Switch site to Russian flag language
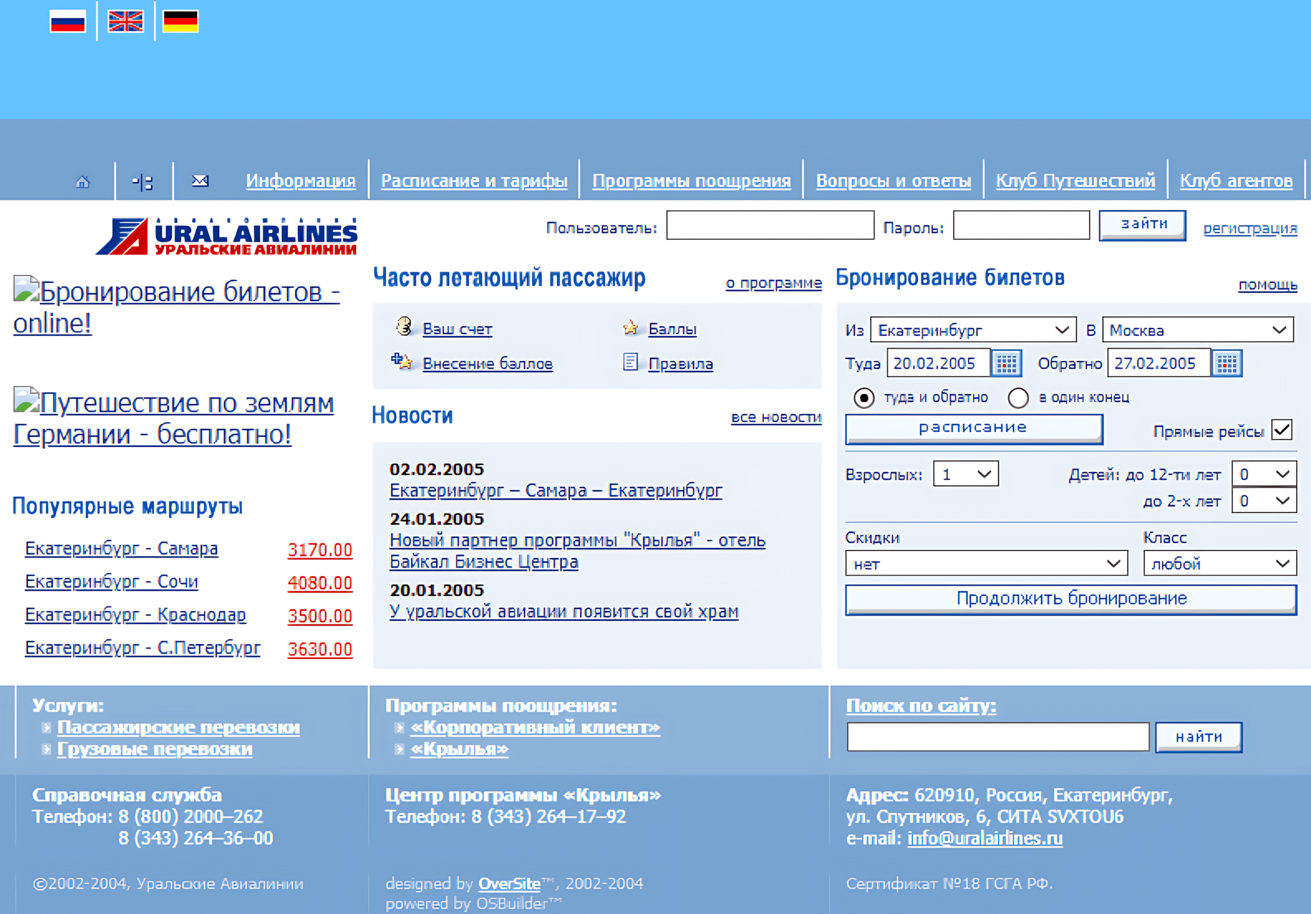Screen dimensions: 1311x914 [68, 21]
